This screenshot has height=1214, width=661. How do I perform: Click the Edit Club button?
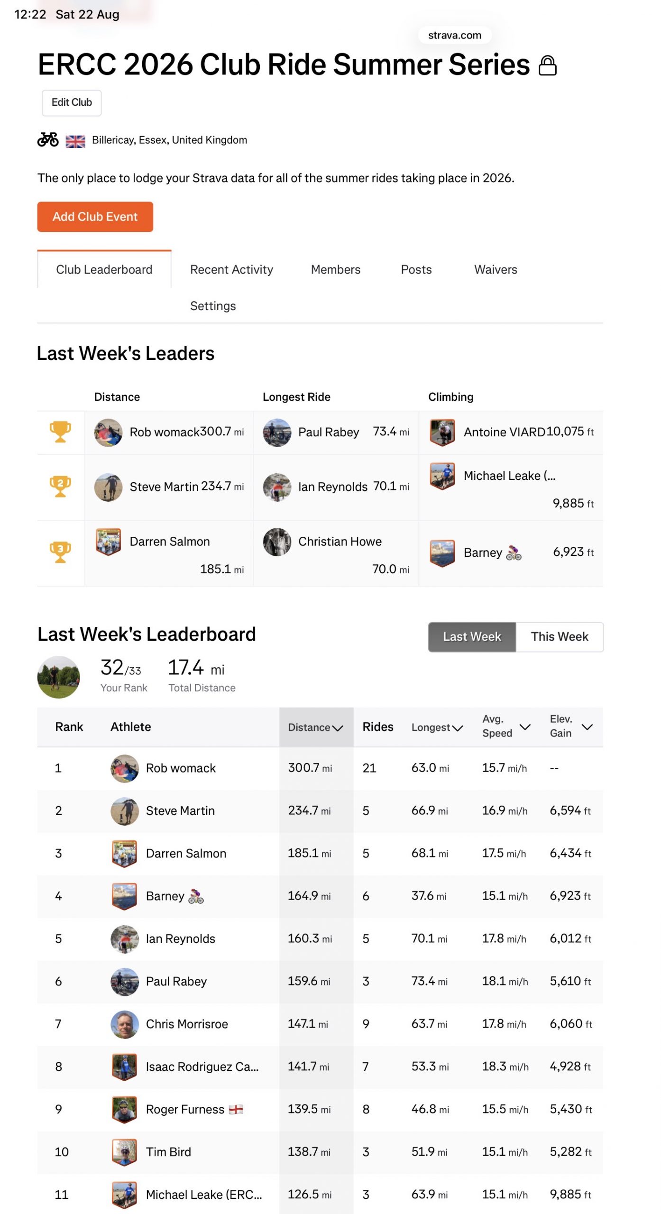click(72, 102)
